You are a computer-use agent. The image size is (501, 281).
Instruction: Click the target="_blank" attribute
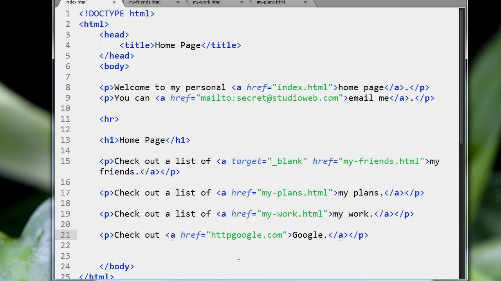point(269,161)
